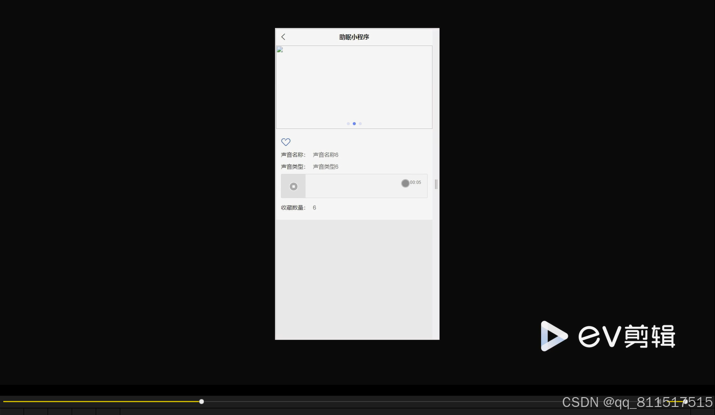Click the banner carousel image area
The width and height of the screenshot is (715, 415).
[354, 87]
